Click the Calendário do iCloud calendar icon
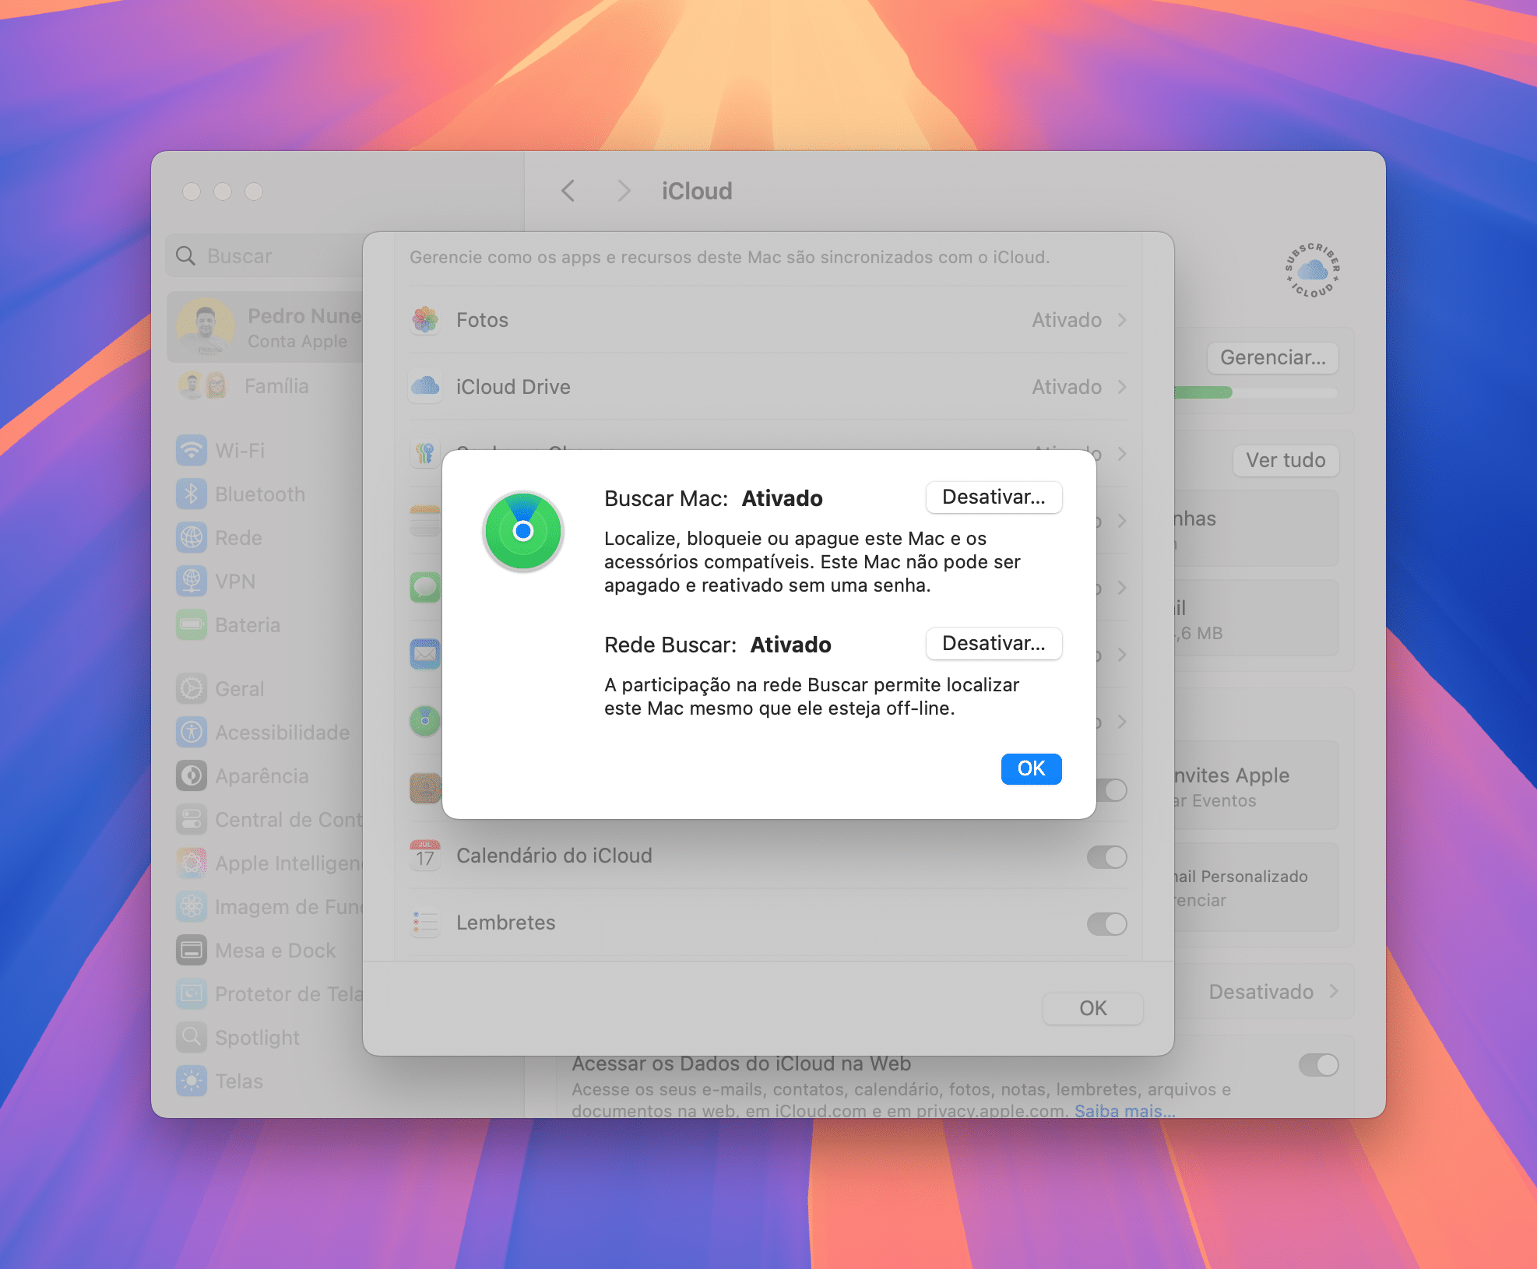Viewport: 1537px width, 1269px height. tap(425, 856)
